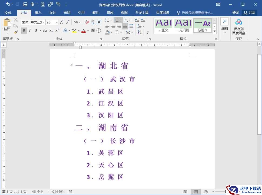Increase font size with larger A icon
Image resolution: width=262 pixels, height=195 pixels.
click(x=62, y=22)
